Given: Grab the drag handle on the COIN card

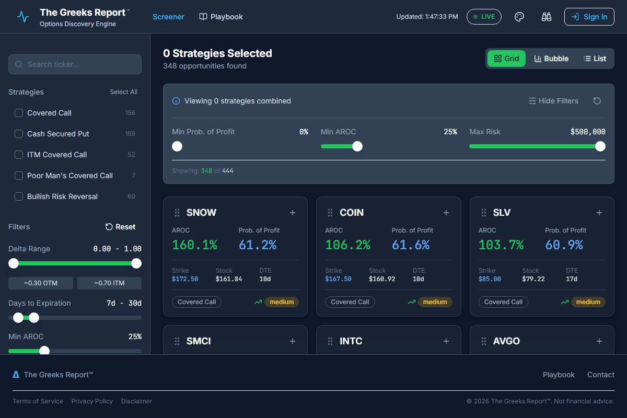Looking at the screenshot, I should [330, 213].
